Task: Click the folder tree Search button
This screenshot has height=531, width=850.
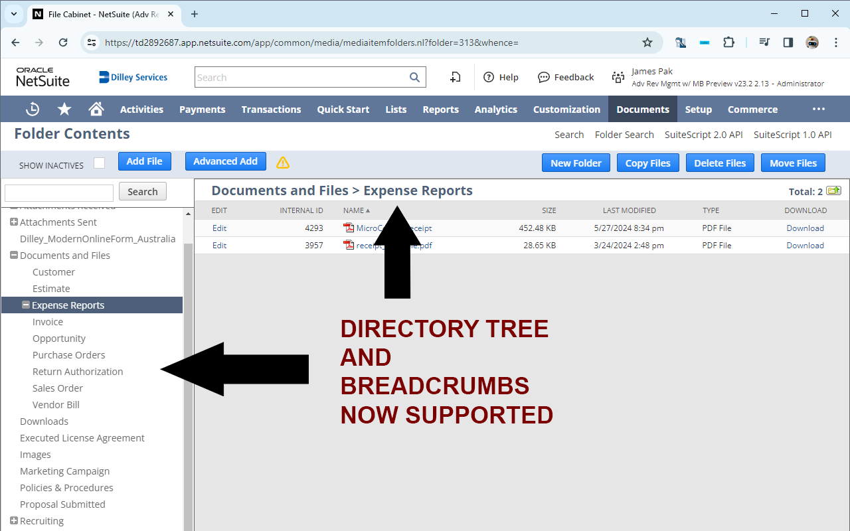Action: (x=143, y=192)
